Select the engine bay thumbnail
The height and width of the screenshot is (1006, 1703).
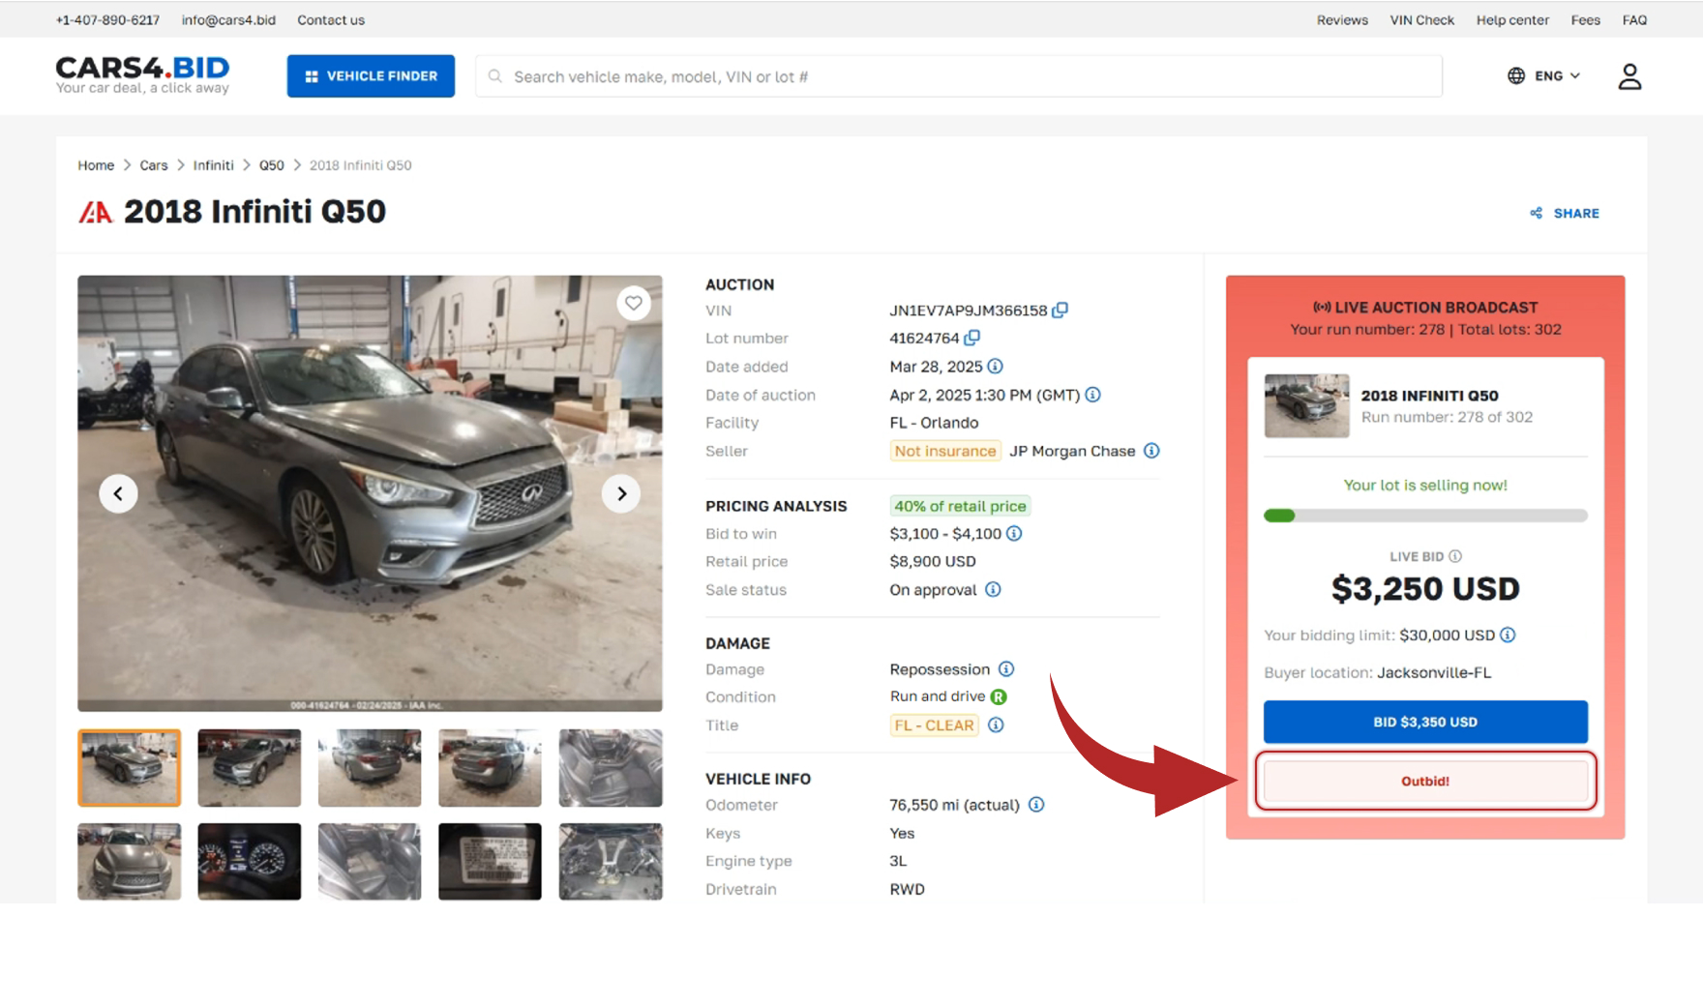pyautogui.click(x=611, y=862)
